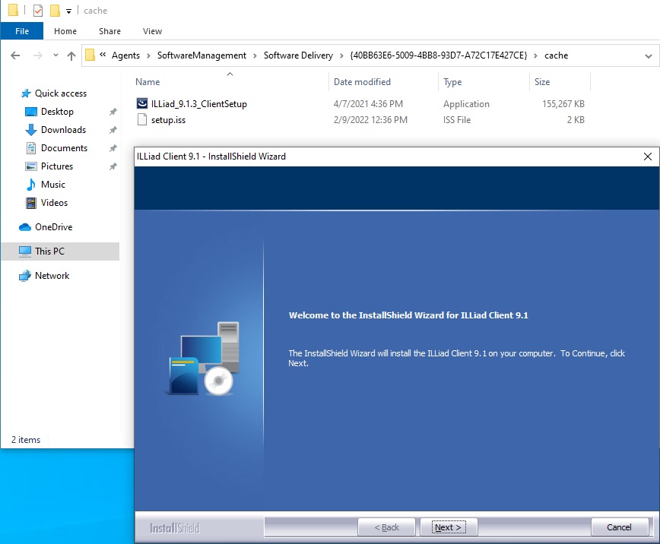Open the recent locations dropdown arrow

click(x=56, y=55)
